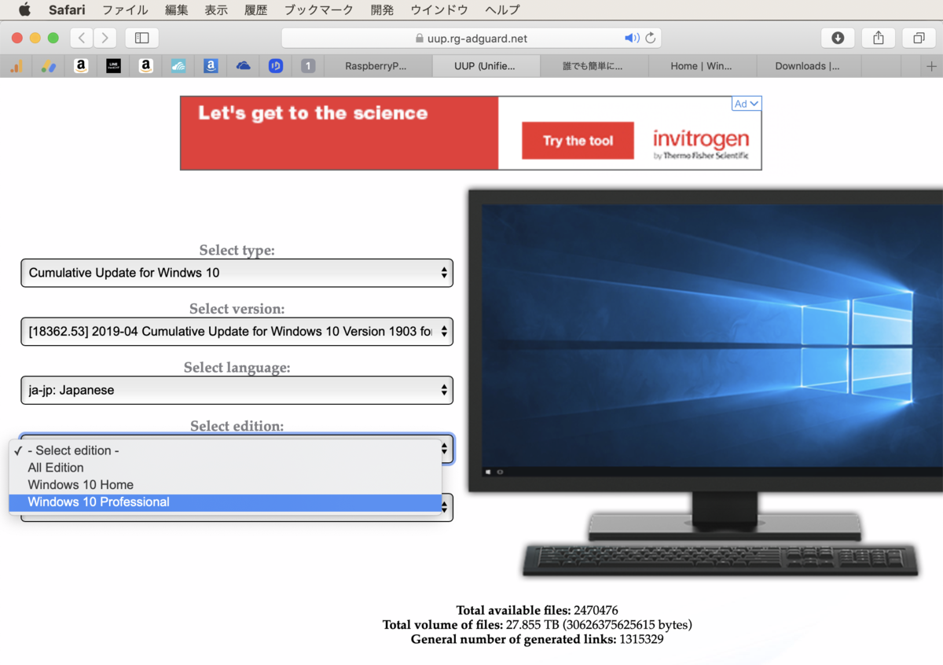Open the AdChoices Ad dropdown on banner
Viewport: 943px width, 665px height.
click(x=747, y=104)
